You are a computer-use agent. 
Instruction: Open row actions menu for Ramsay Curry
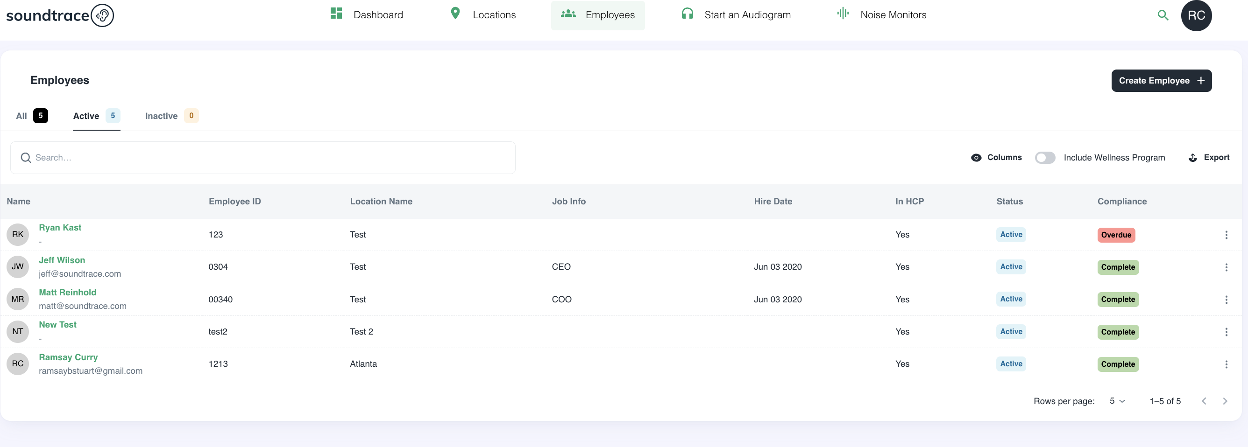pyautogui.click(x=1226, y=365)
